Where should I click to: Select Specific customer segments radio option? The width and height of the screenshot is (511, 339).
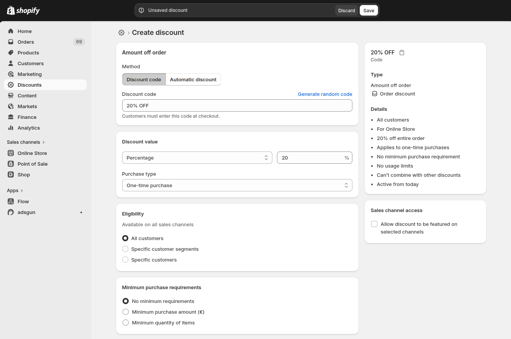coord(125,249)
